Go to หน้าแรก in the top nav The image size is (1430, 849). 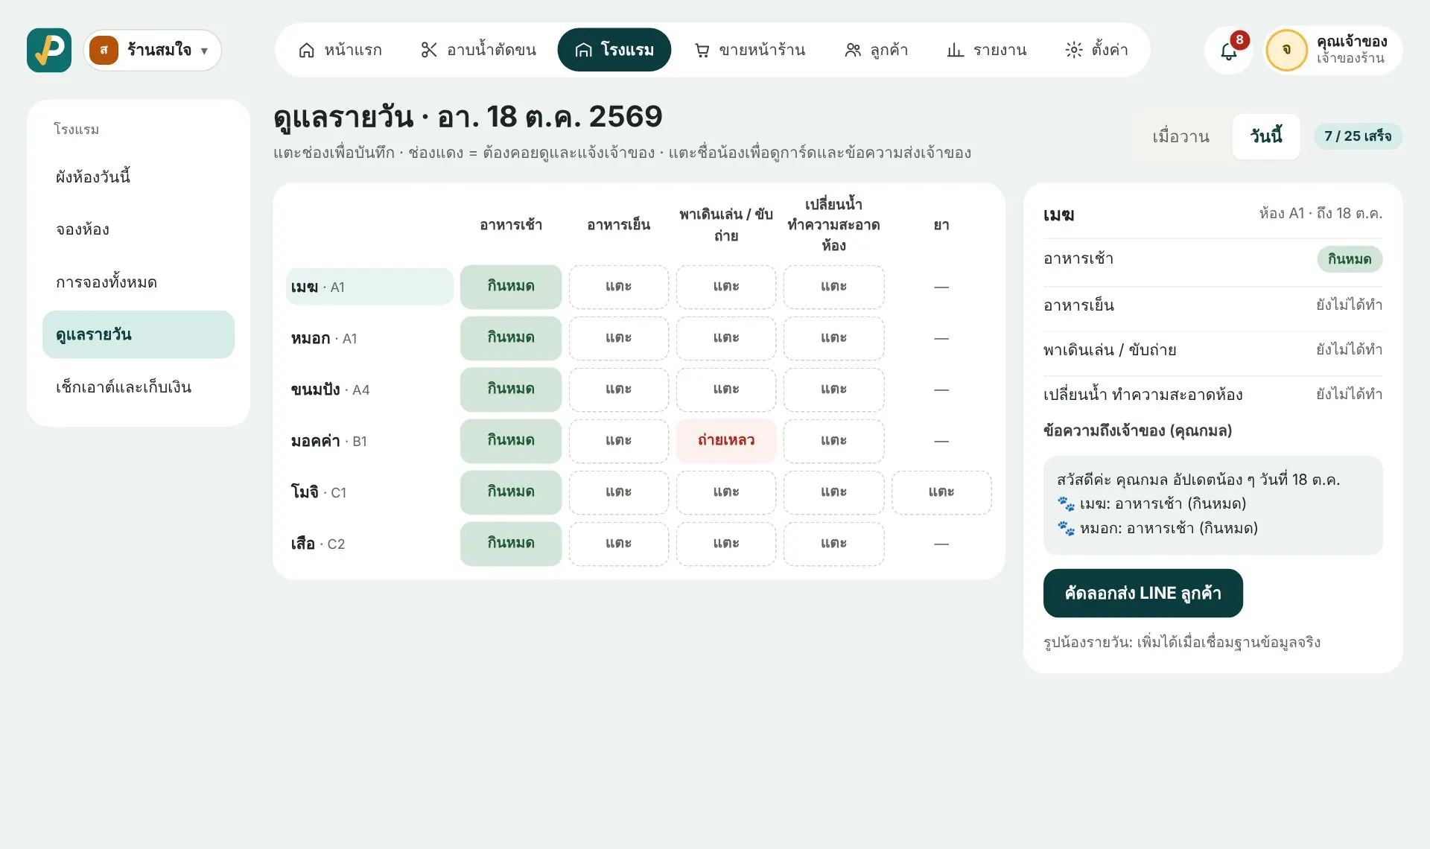pos(340,50)
